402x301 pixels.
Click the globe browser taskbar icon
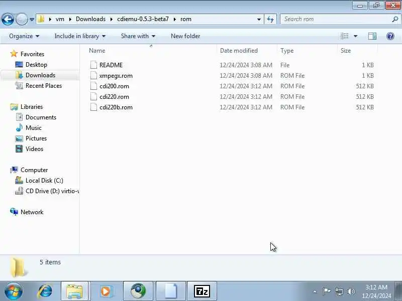138,291
